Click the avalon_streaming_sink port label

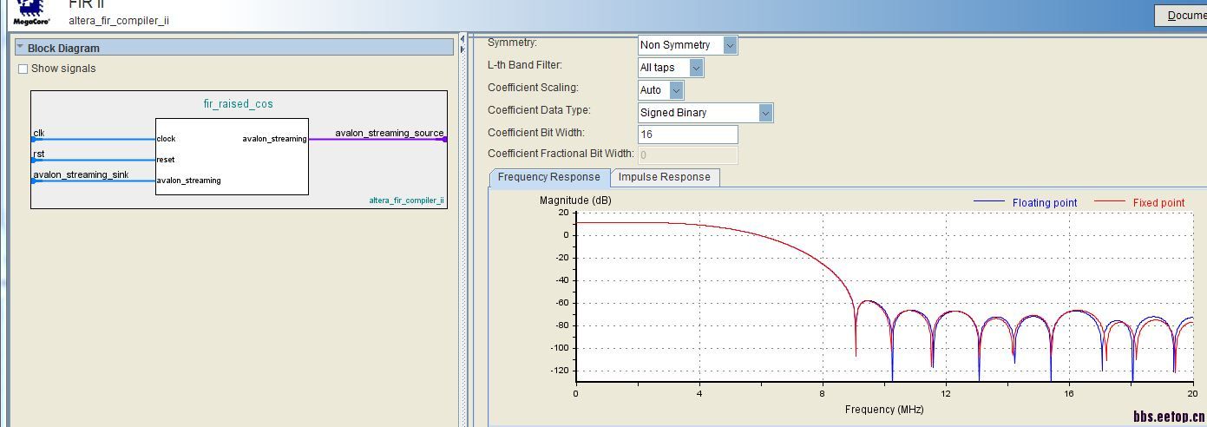click(81, 174)
